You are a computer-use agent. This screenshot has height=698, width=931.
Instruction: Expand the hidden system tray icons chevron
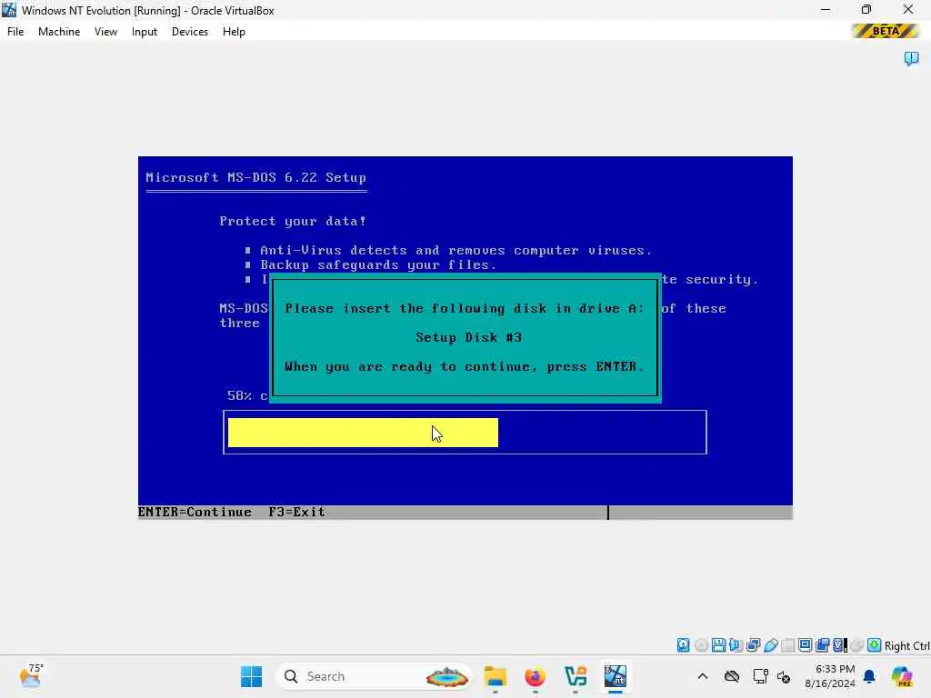tap(703, 676)
